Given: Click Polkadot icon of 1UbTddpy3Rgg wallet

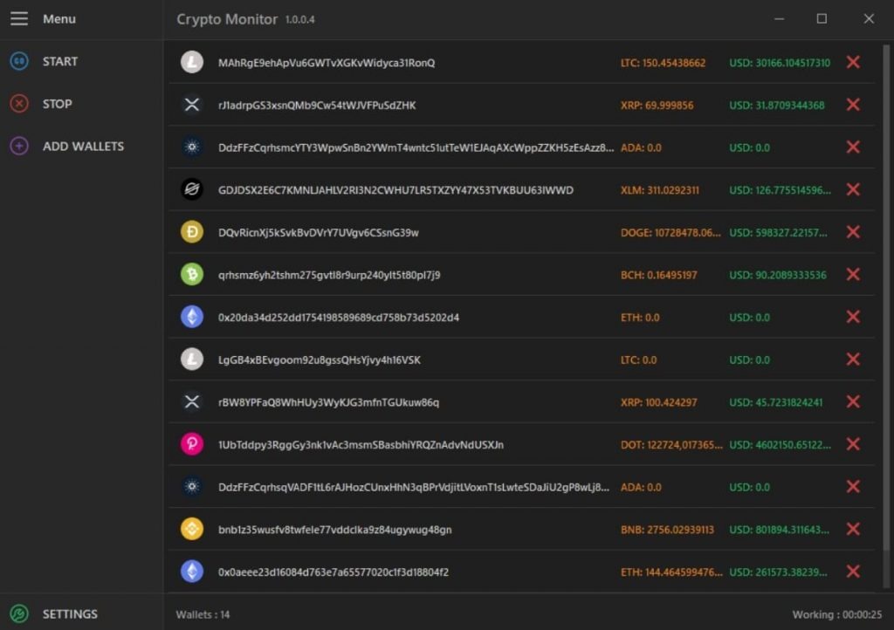Looking at the screenshot, I should [192, 444].
